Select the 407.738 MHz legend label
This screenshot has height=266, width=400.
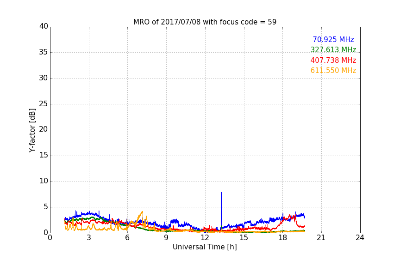coord(333,60)
